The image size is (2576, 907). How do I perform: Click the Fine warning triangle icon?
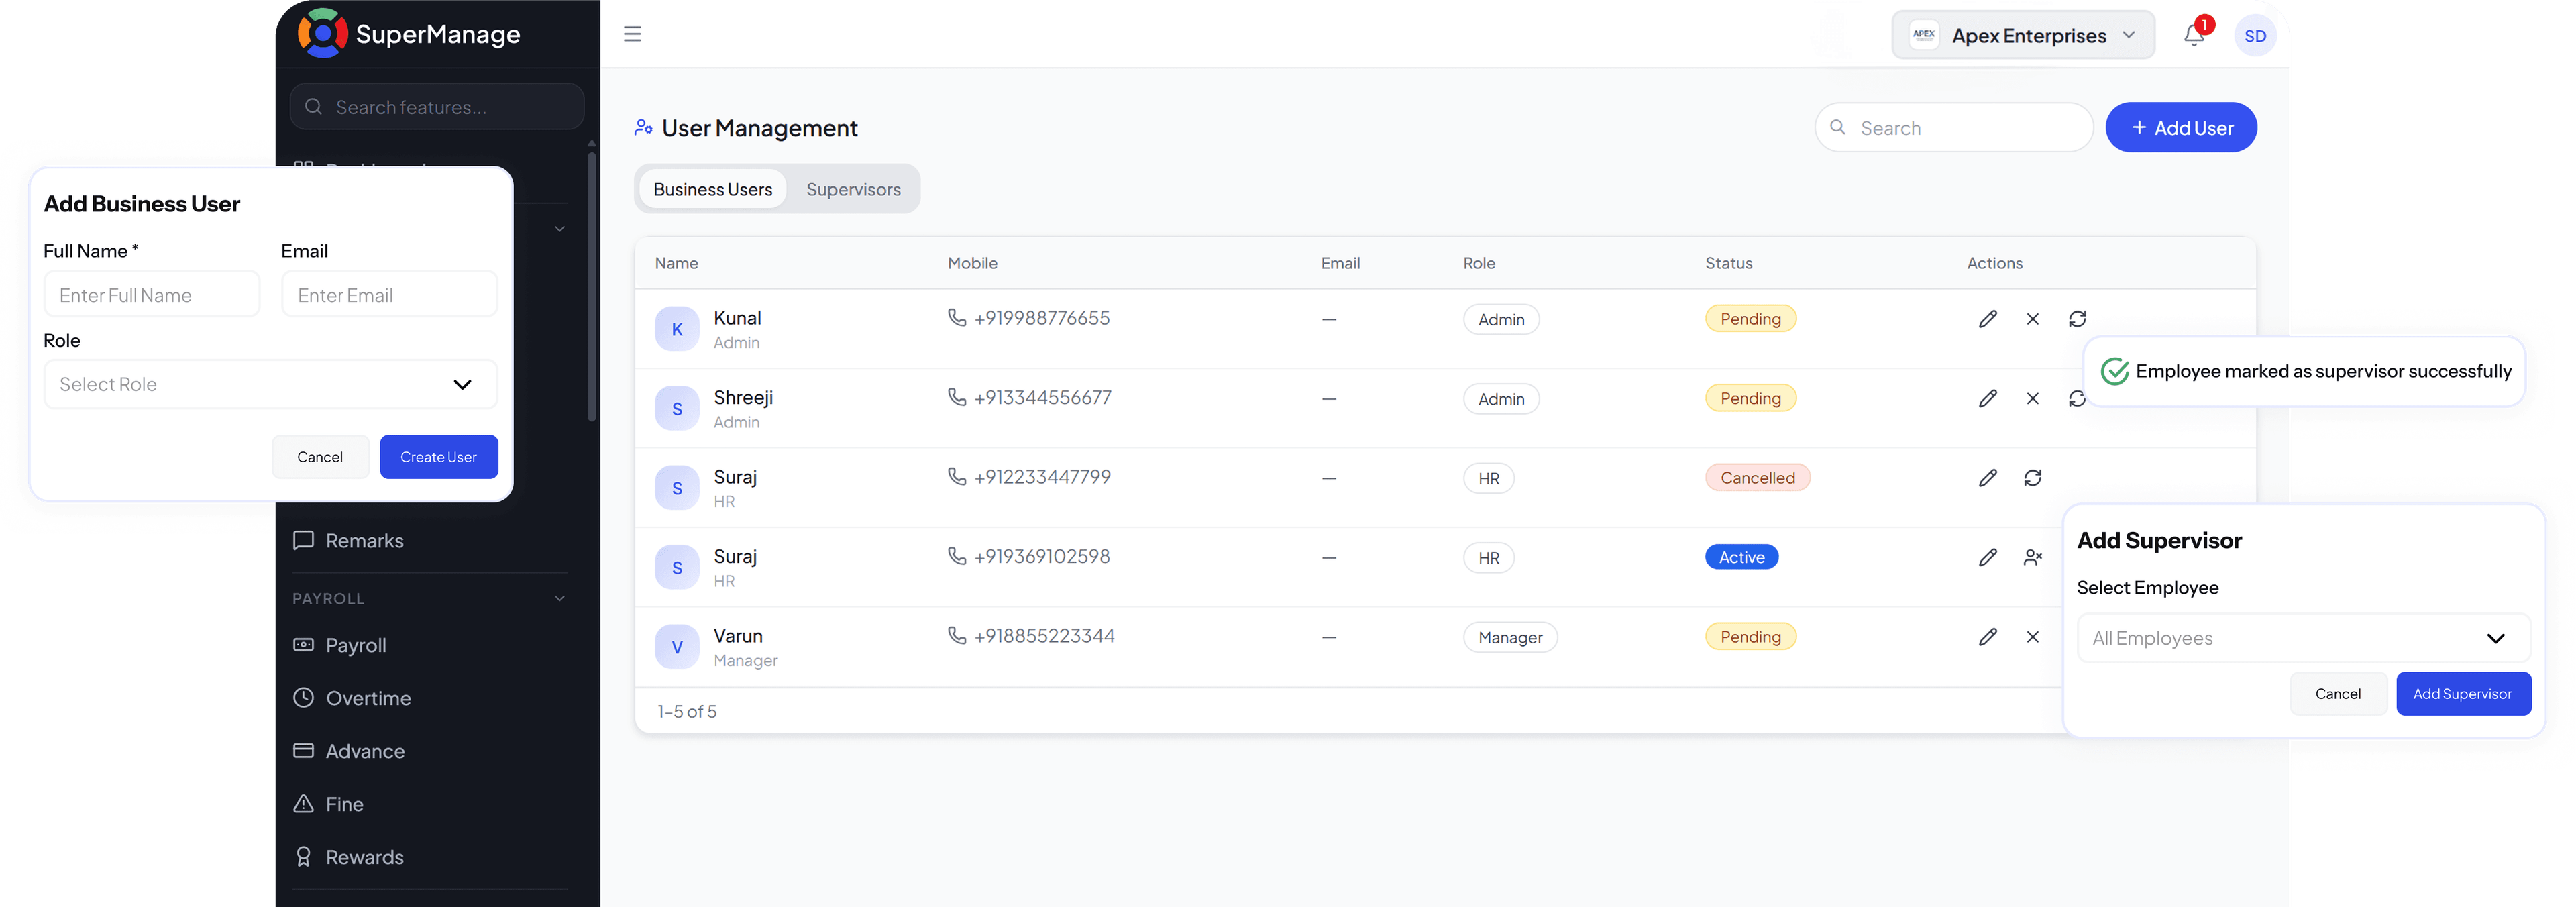tap(303, 804)
